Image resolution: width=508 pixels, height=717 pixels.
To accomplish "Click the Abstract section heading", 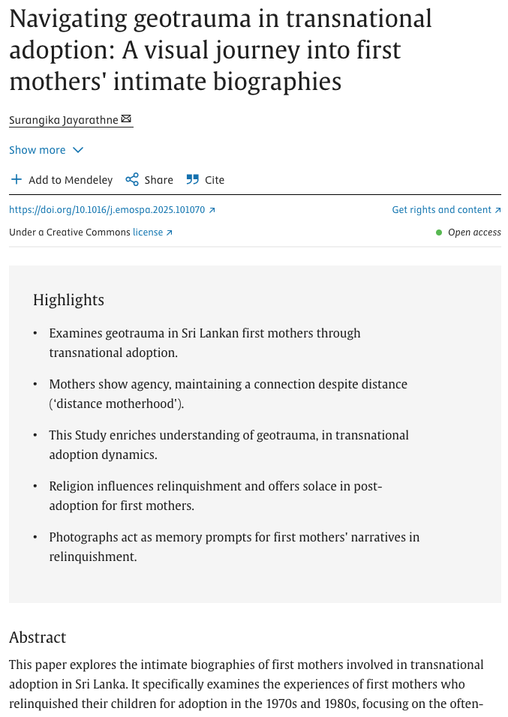I will coord(38,637).
